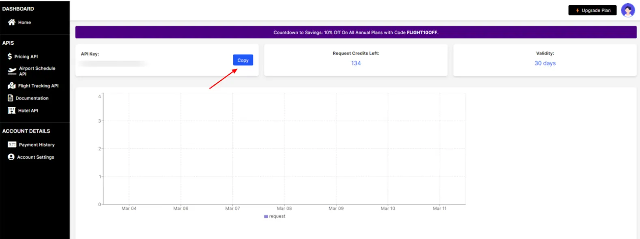Open Documentation link in sidebar
This screenshot has height=239, width=640.
[32, 98]
